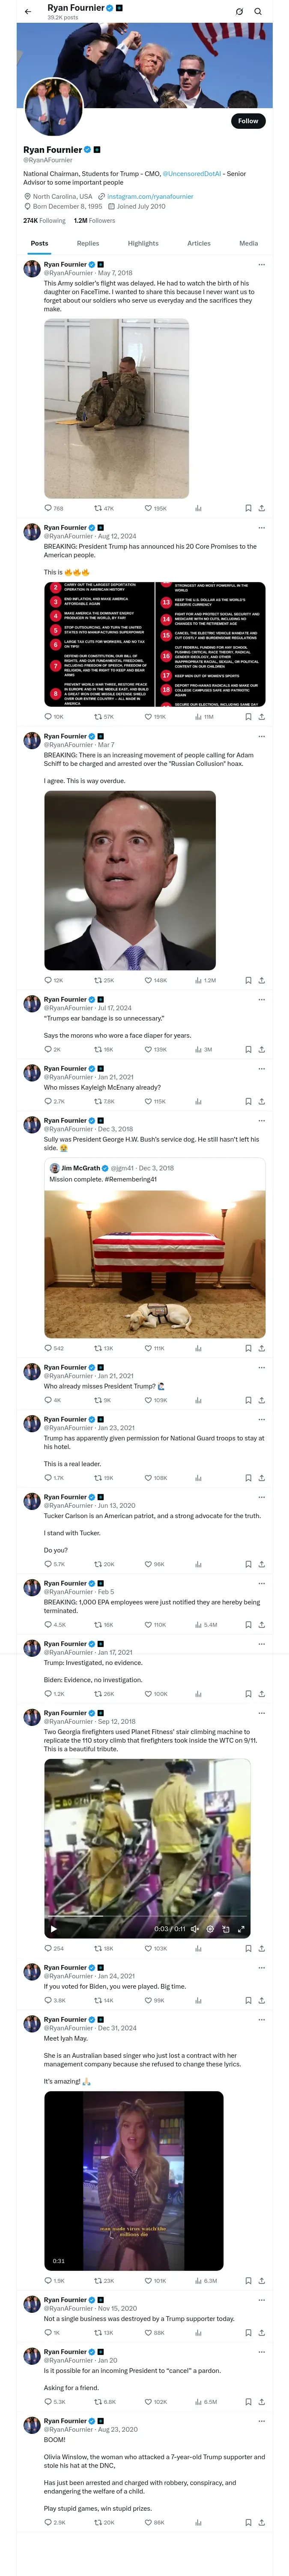This screenshot has width=289, height=2576.
Task: Go back using the top arrow
Action: pos(28,11)
